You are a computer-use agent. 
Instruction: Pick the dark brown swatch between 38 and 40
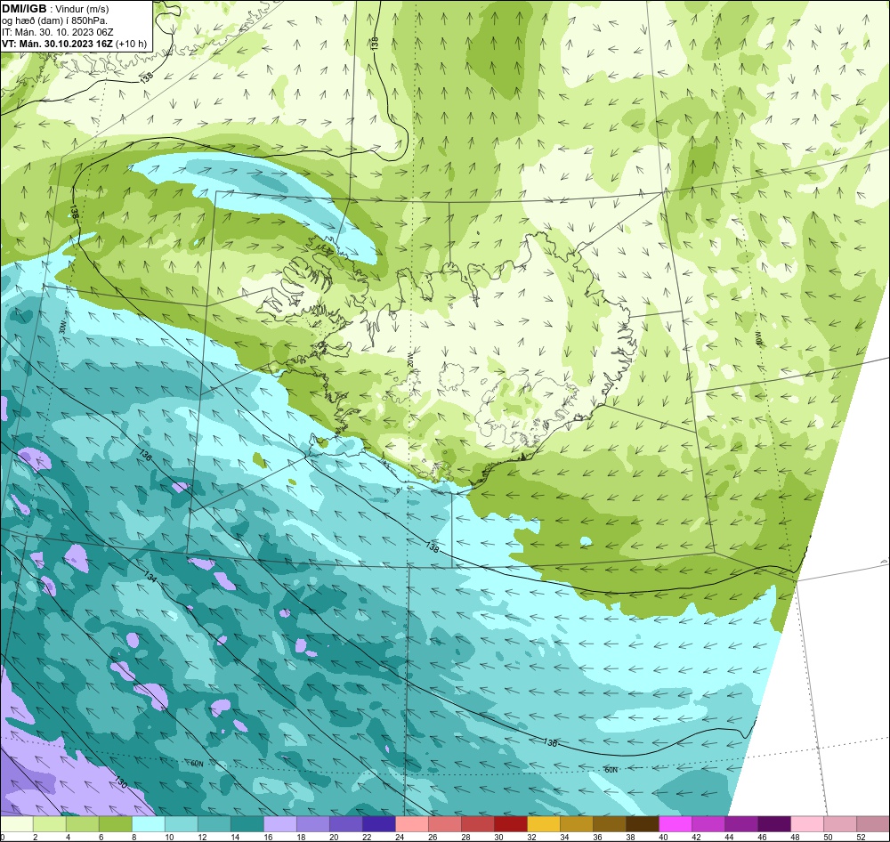click(643, 824)
